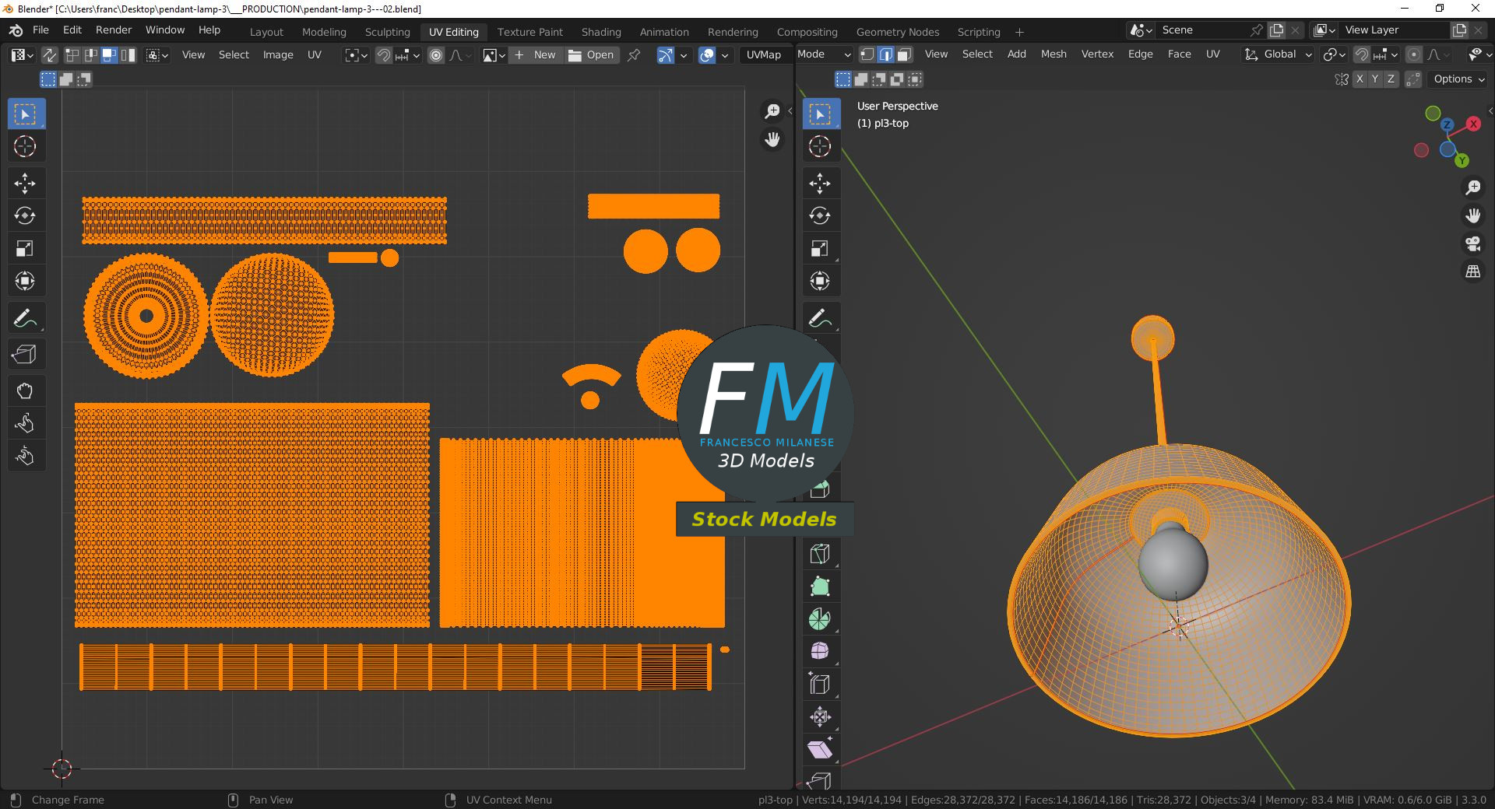Click the Open image button
Screen dimensions: 1495x809
(592, 55)
